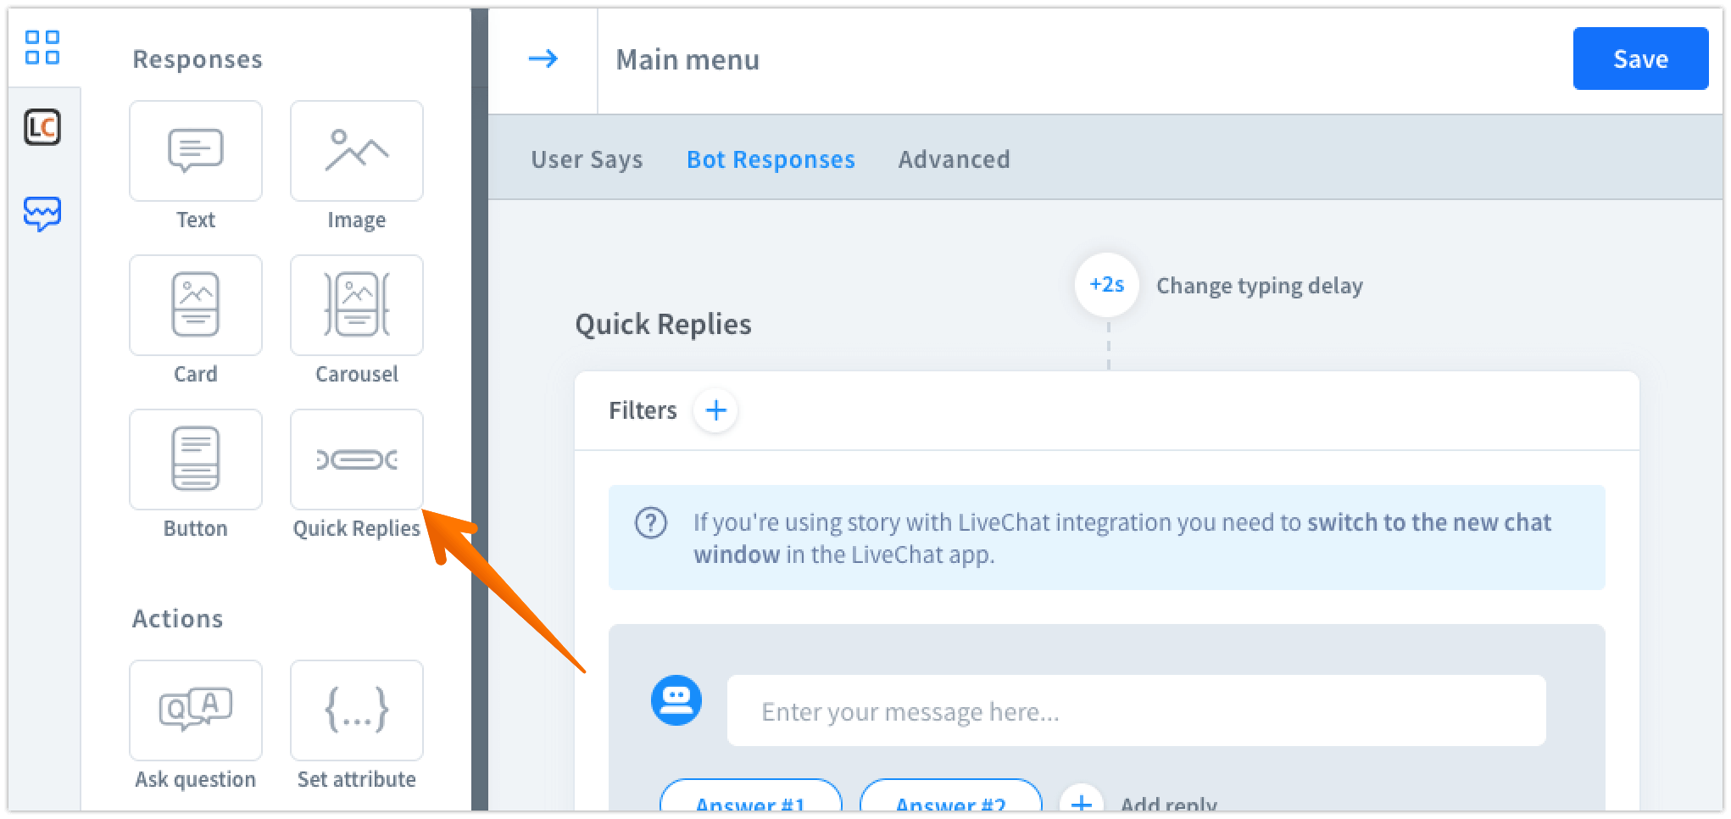
Task: Switch to the User Says tab
Action: (x=587, y=159)
